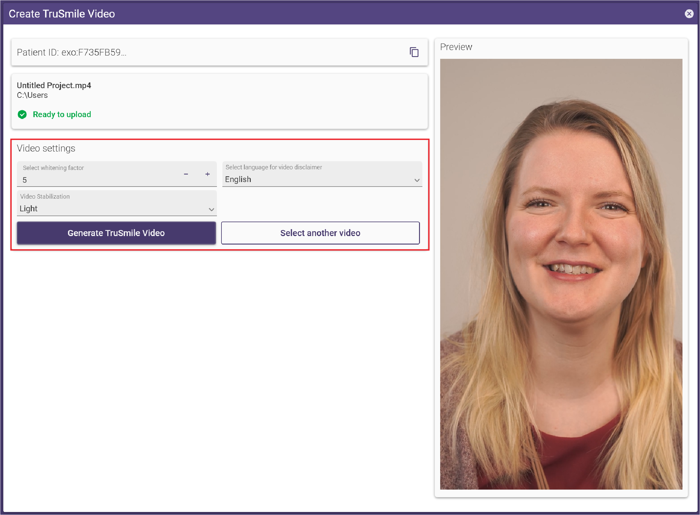Click the Patient ID text
This screenshot has height=515, width=700.
click(72, 52)
